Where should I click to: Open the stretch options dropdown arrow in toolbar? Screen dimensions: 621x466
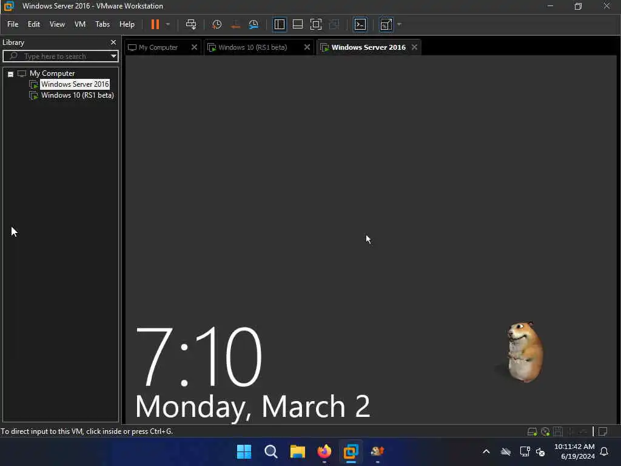tap(399, 24)
